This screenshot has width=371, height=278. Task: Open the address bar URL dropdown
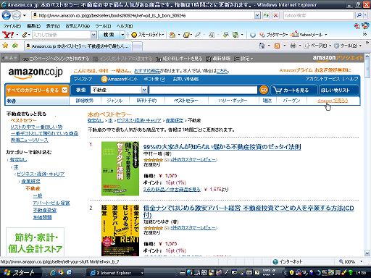pyautogui.click(x=258, y=16)
